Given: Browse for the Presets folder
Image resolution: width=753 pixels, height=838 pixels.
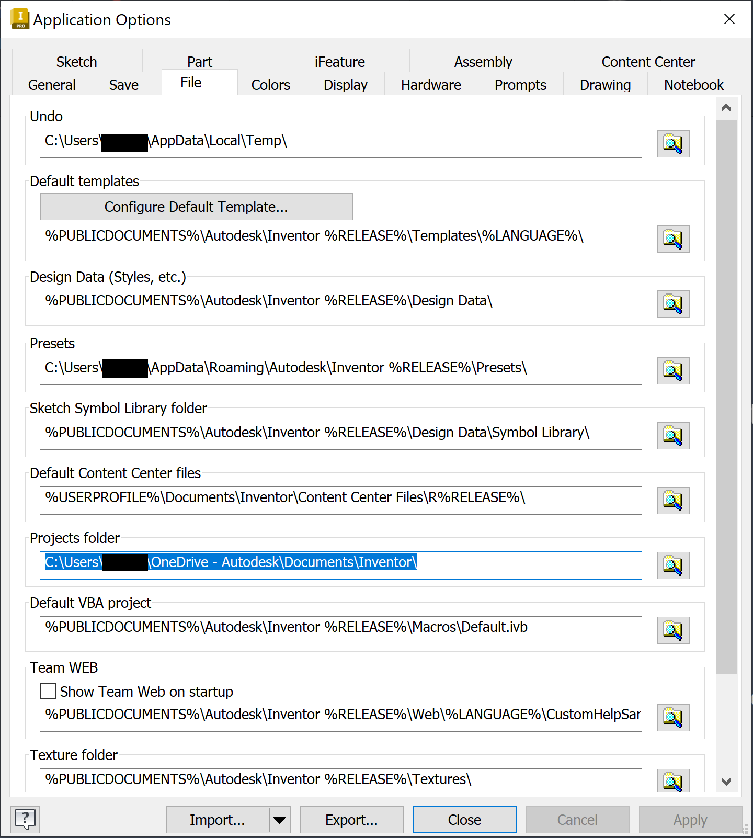Looking at the screenshot, I should click(x=673, y=371).
